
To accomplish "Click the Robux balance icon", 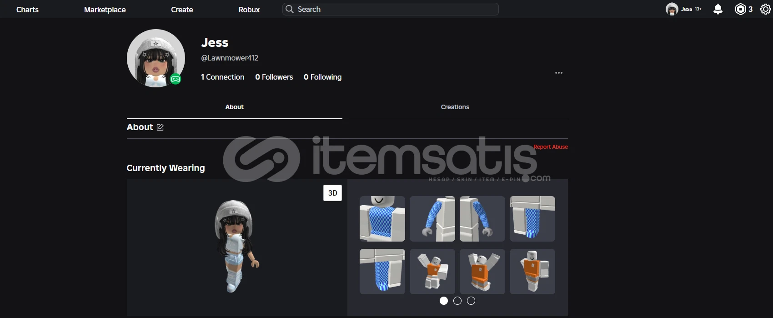I will pyautogui.click(x=741, y=9).
